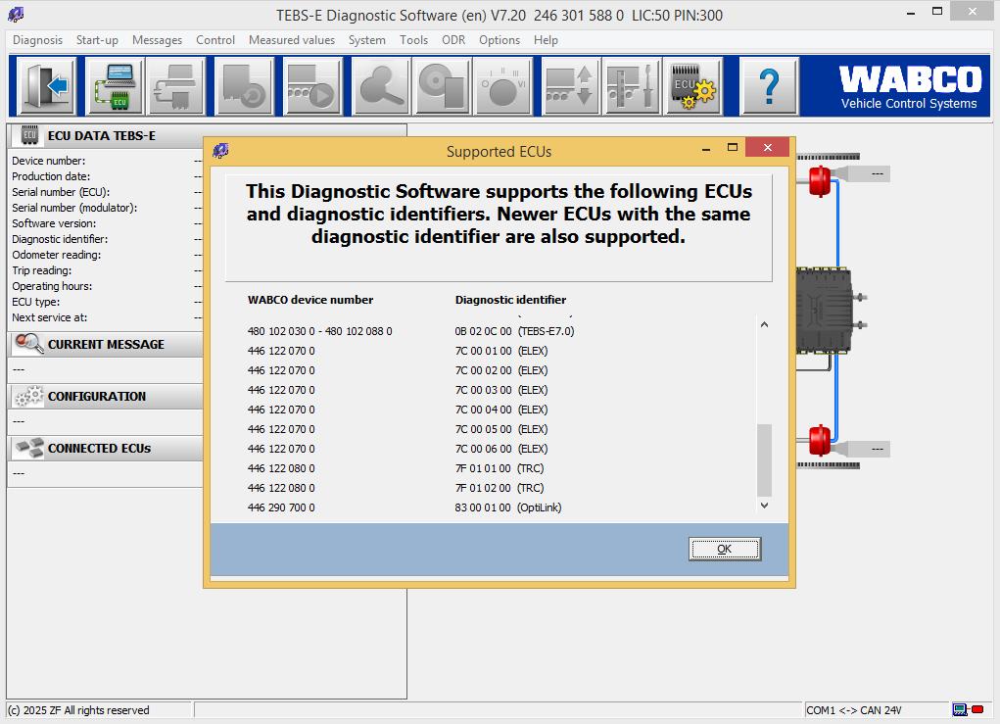Click the scroll-up arrow in ECU list

(765, 323)
